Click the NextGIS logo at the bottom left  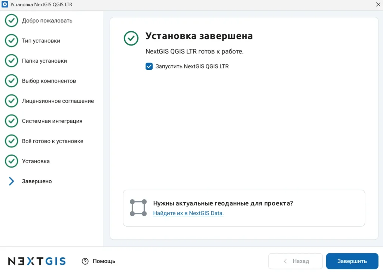[37, 261]
